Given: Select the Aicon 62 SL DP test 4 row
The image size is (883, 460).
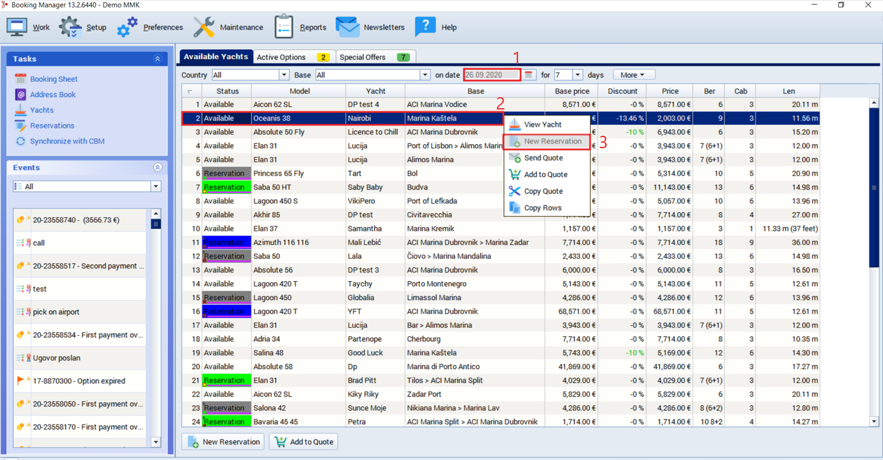Looking at the screenshot, I should [501, 105].
